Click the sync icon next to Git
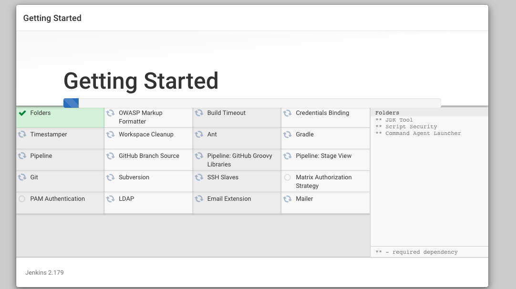Image resolution: width=516 pixels, height=289 pixels. click(22, 177)
